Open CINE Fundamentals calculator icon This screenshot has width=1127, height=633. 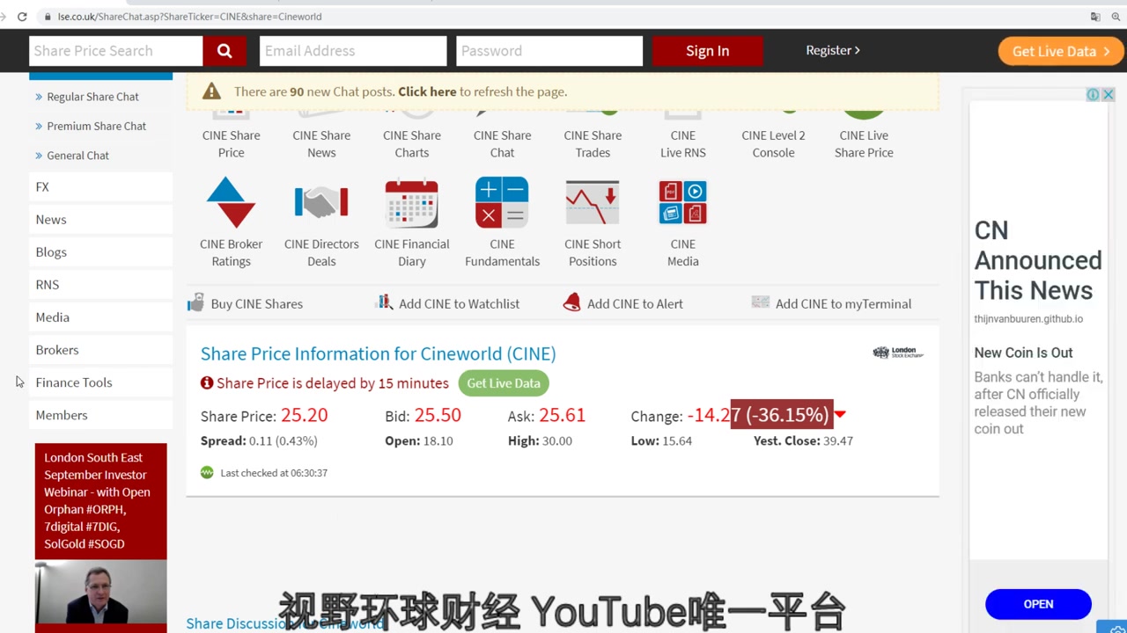(x=502, y=203)
